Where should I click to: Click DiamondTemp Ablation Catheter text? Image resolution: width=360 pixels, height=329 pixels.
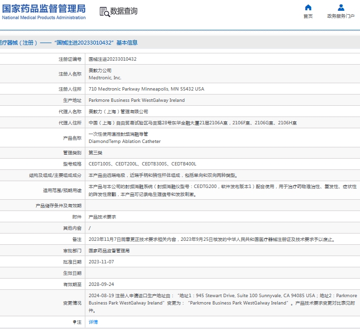pos(125,141)
